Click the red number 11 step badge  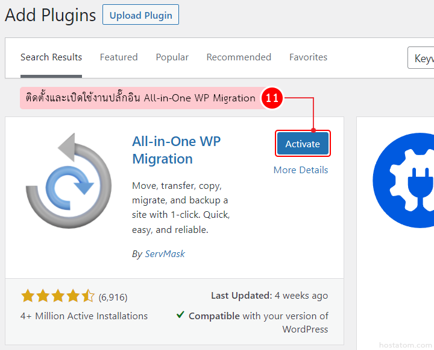(x=272, y=98)
